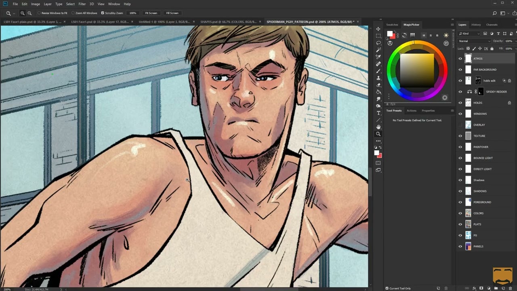This screenshot has width=517, height=291.
Task: Click the Zoom In icon in options bar
Action: pyautogui.click(x=23, y=13)
